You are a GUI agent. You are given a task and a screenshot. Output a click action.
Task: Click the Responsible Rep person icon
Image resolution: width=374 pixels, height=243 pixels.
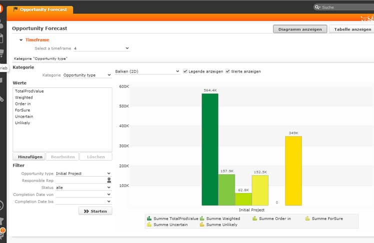point(109,180)
